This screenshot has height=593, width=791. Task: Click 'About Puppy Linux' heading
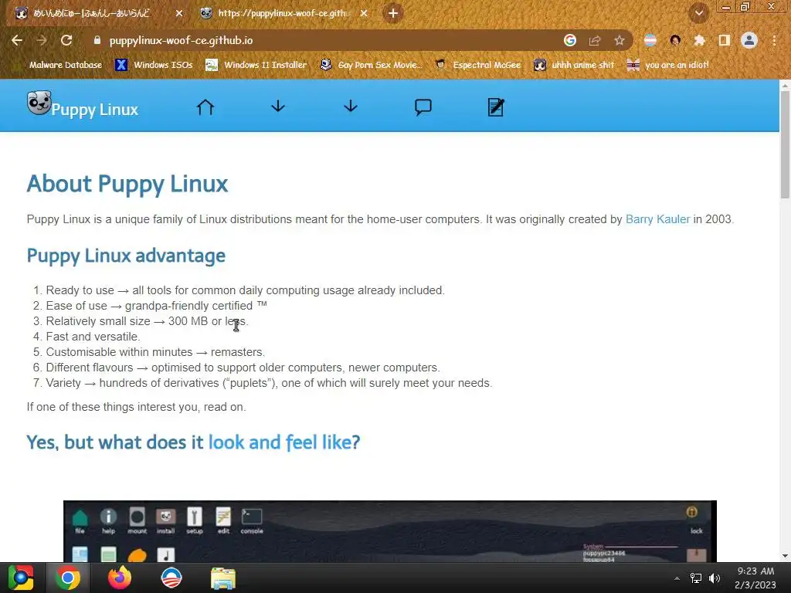[x=127, y=184]
